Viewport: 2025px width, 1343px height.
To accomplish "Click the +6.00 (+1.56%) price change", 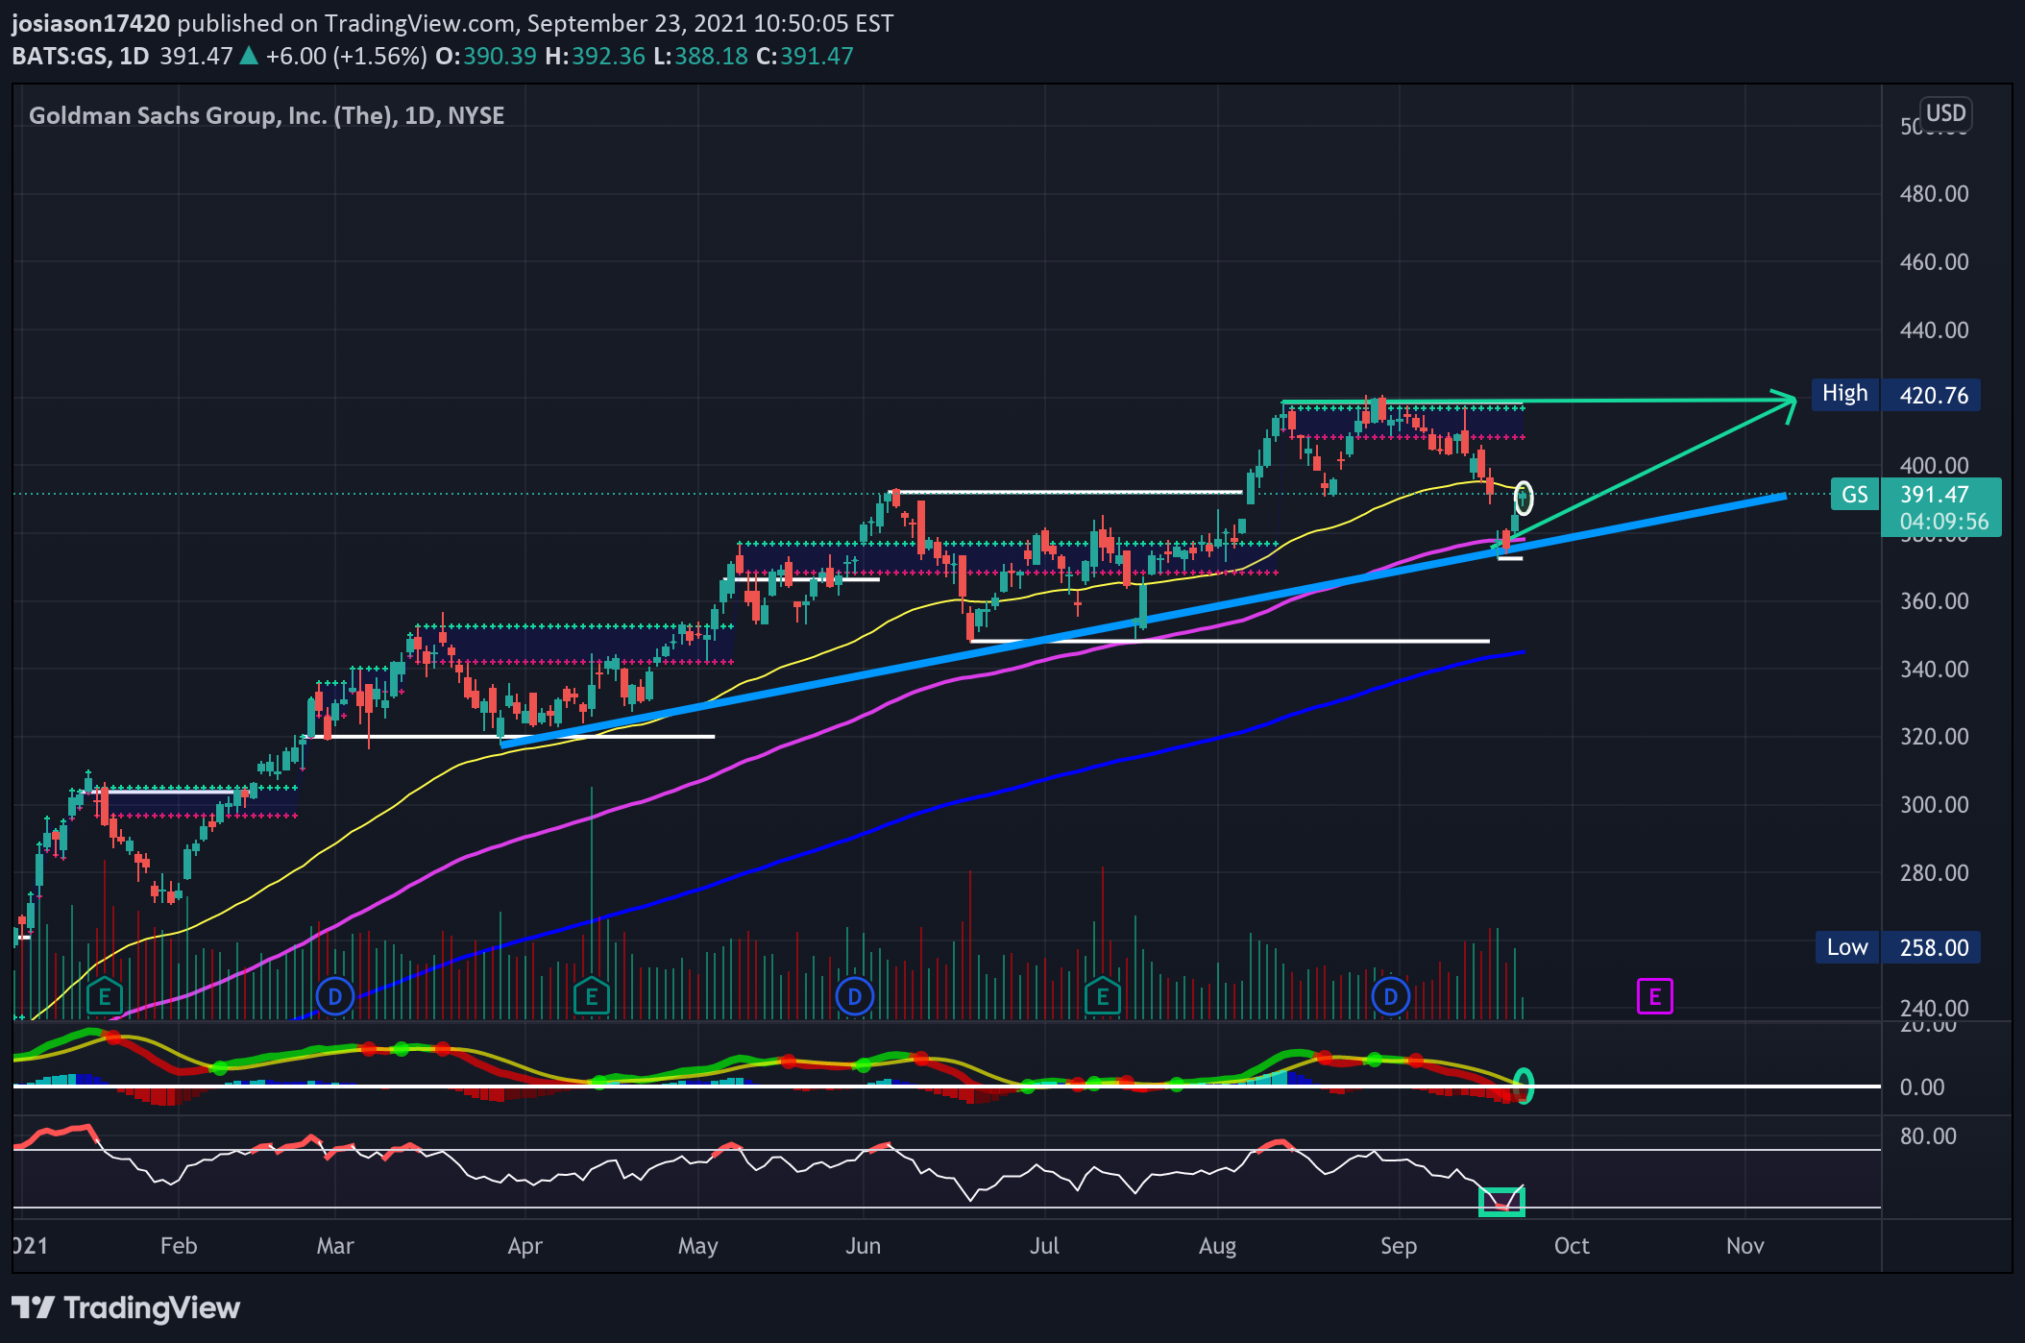I will (346, 56).
